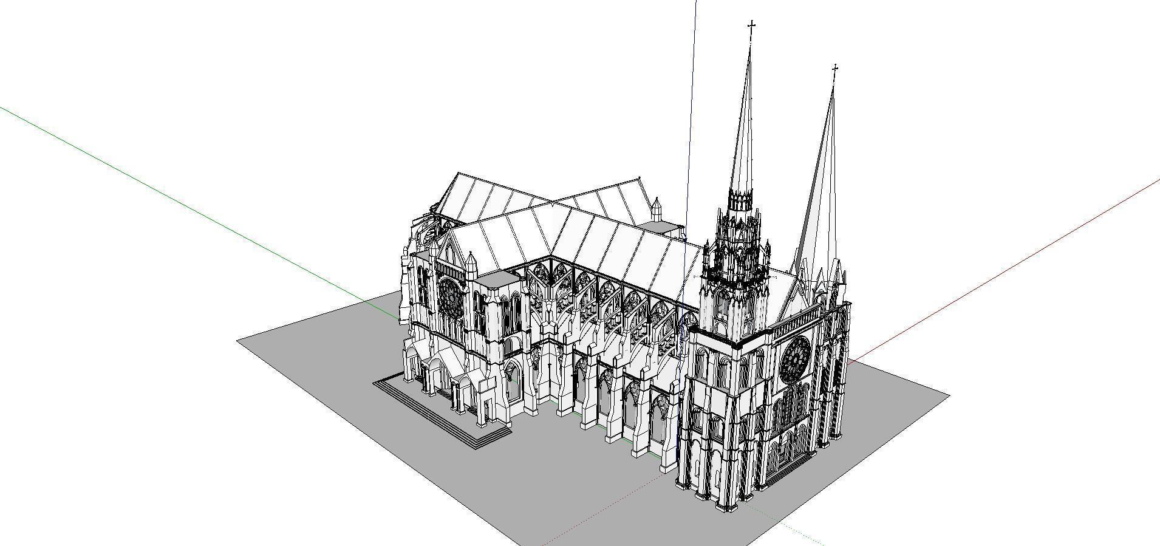The height and width of the screenshot is (546, 1160).
Task: Click the rose window on the transept facade
Action: [451, 297]
